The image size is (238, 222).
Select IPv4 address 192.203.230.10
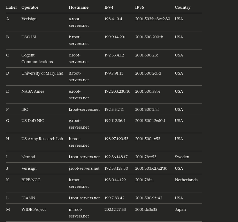(x=117, y=91)
